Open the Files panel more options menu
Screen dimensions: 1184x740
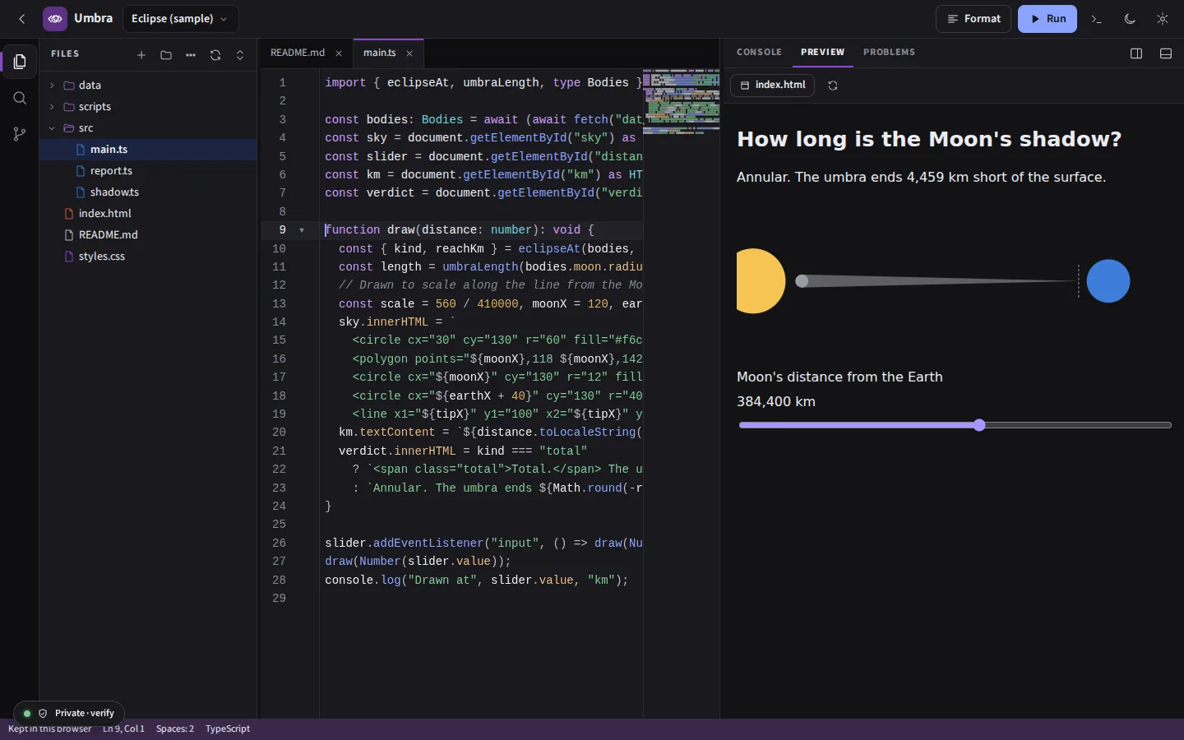tap(191, 55)
